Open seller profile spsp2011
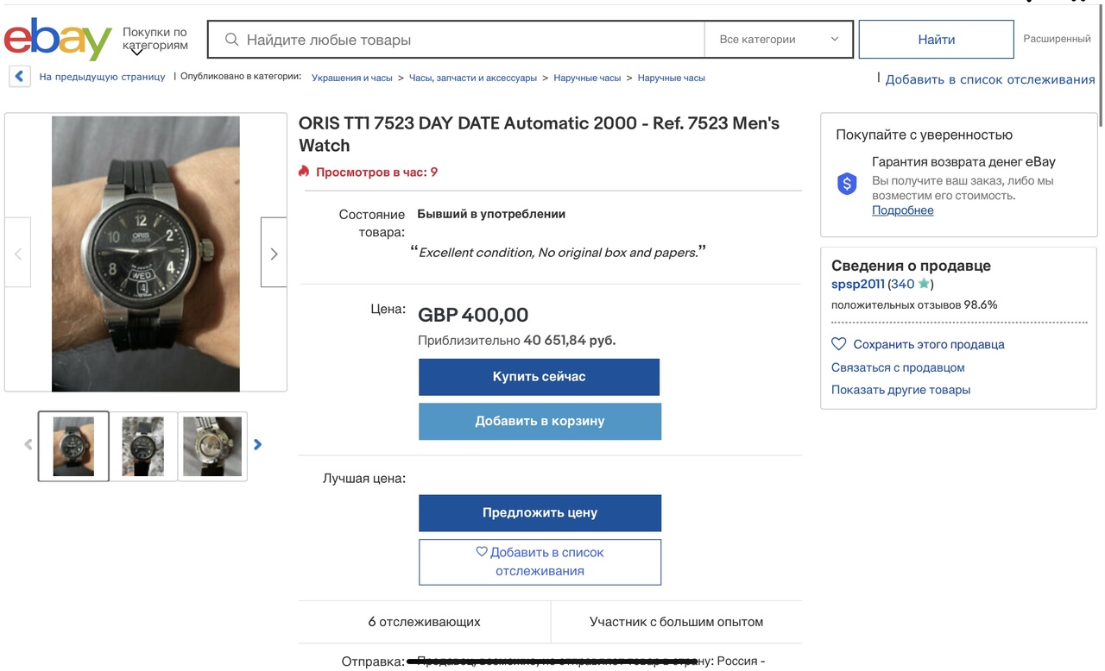The width and height of the screenshot is (1105, 671). pos(857,284)
